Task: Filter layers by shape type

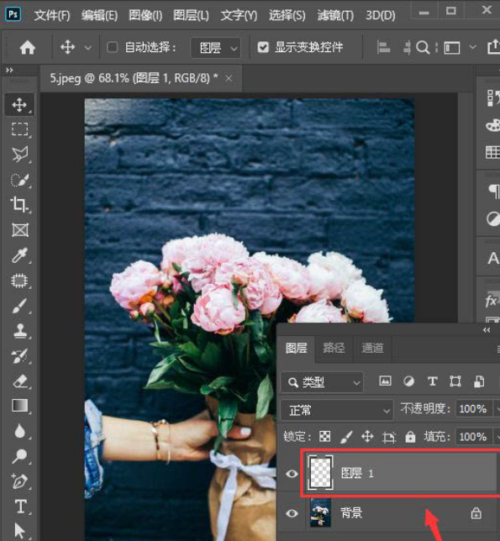Action: coord(455,381)
